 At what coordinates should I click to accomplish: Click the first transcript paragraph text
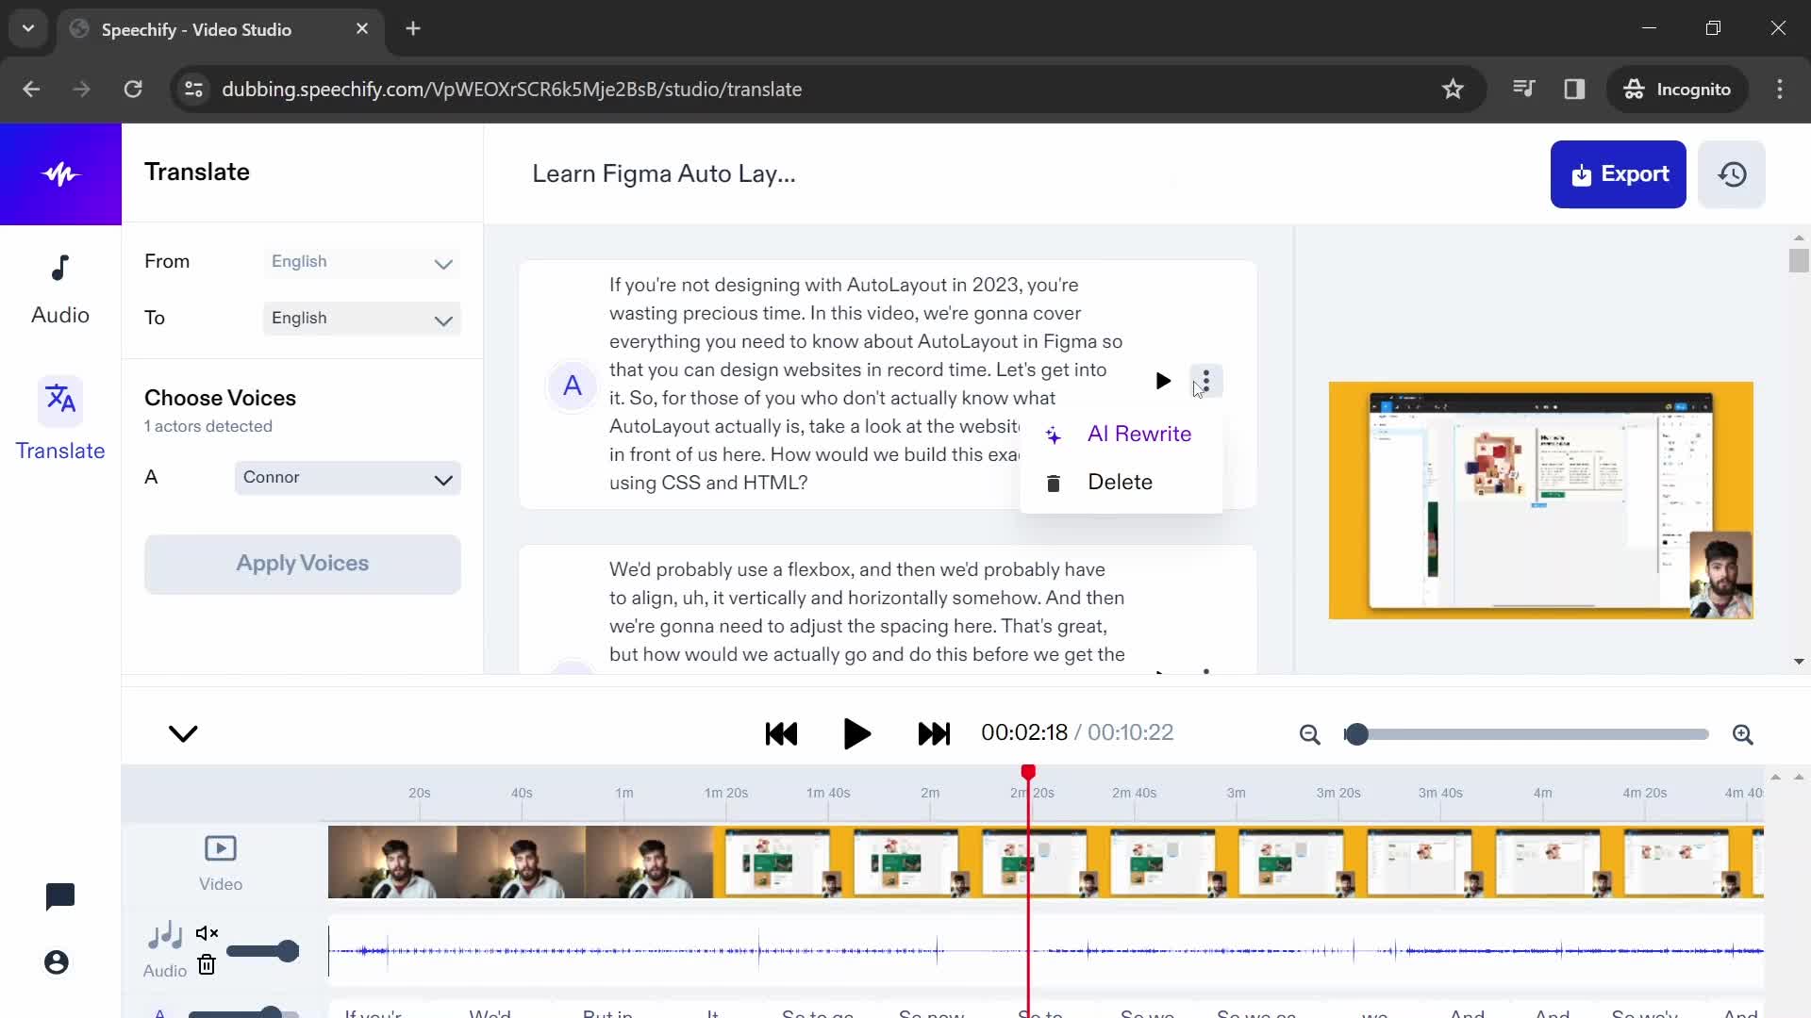(x=866, y=384)
